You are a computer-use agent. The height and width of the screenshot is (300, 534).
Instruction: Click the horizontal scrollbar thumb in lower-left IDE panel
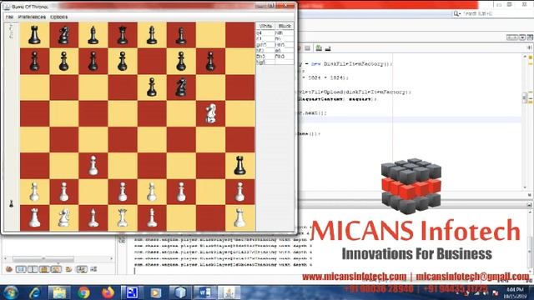click(x=43, y=259)
